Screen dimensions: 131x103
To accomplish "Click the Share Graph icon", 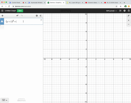I will coord(120,11).
